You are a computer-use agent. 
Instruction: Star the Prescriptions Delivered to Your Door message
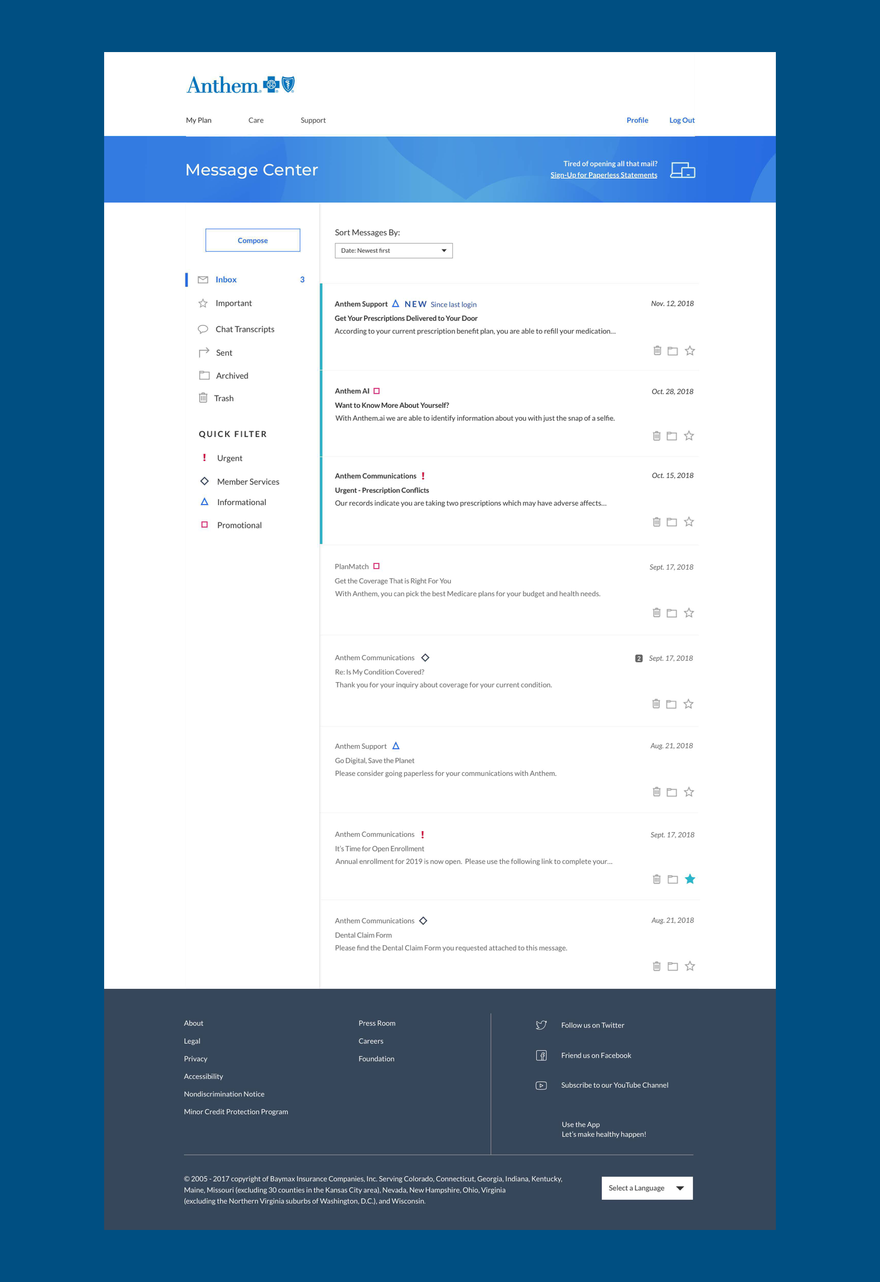click(x=689, y=350)
